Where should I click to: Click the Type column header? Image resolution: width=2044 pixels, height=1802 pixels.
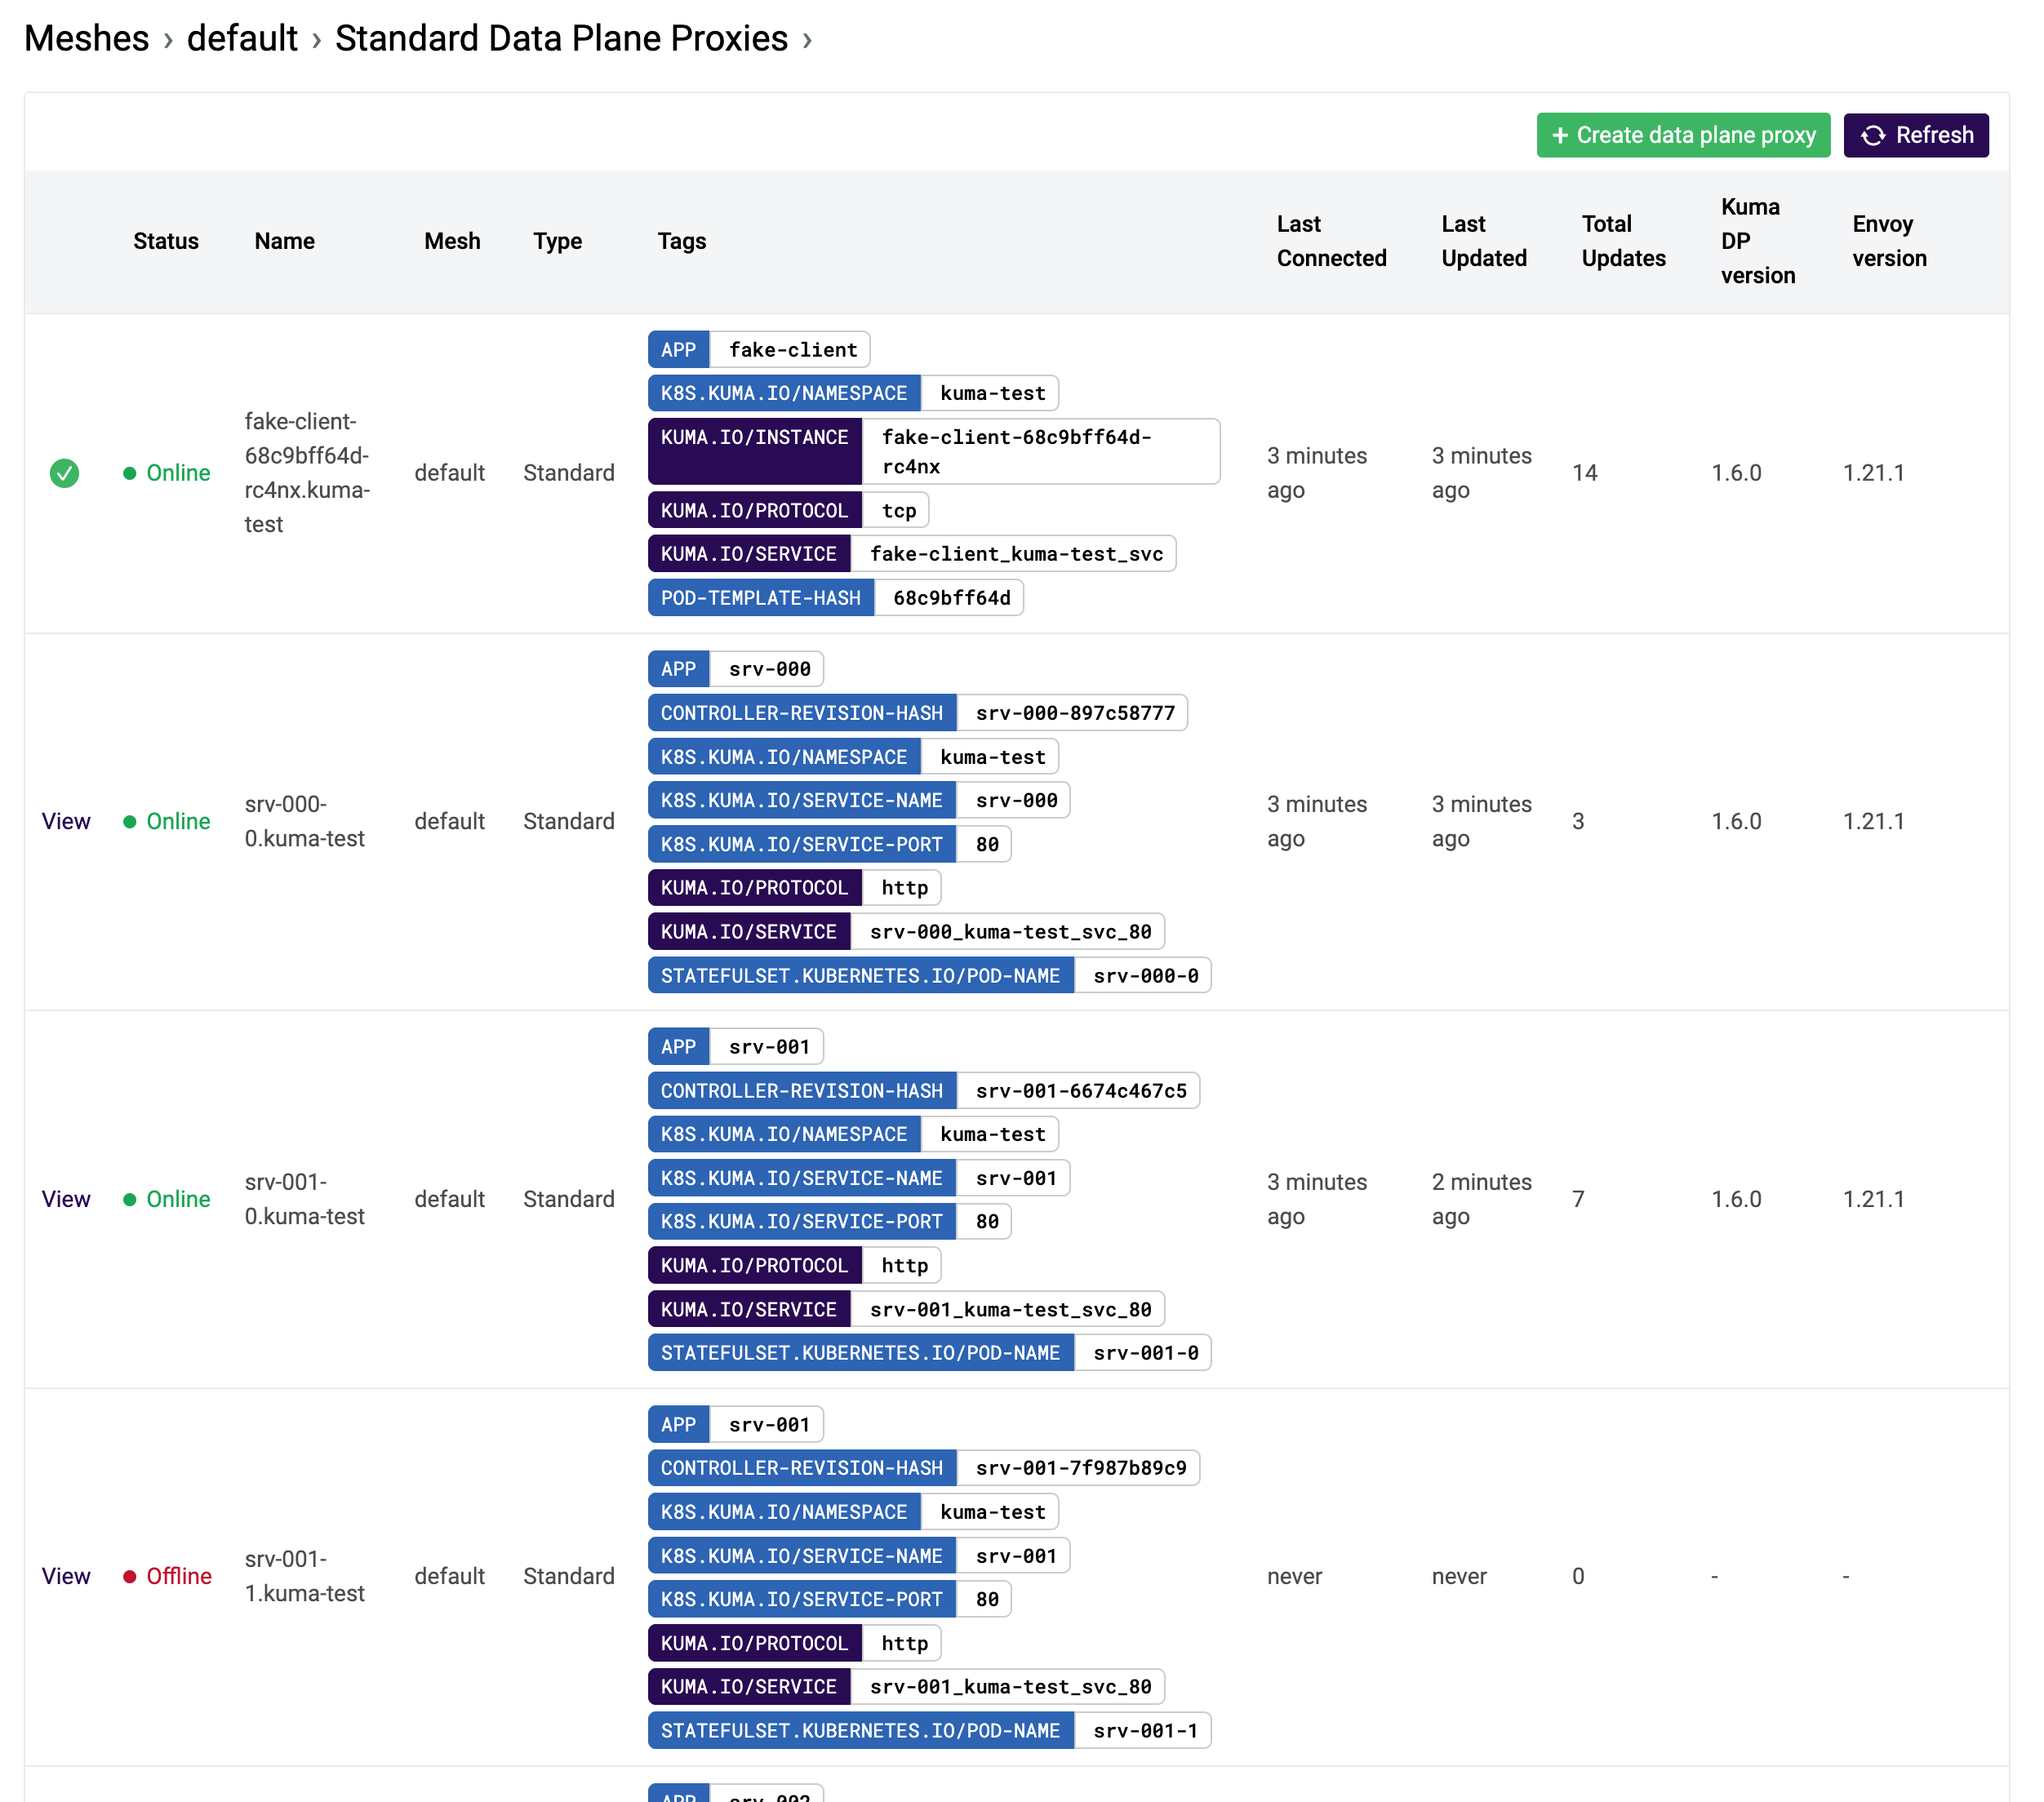[x=557, y=241]
